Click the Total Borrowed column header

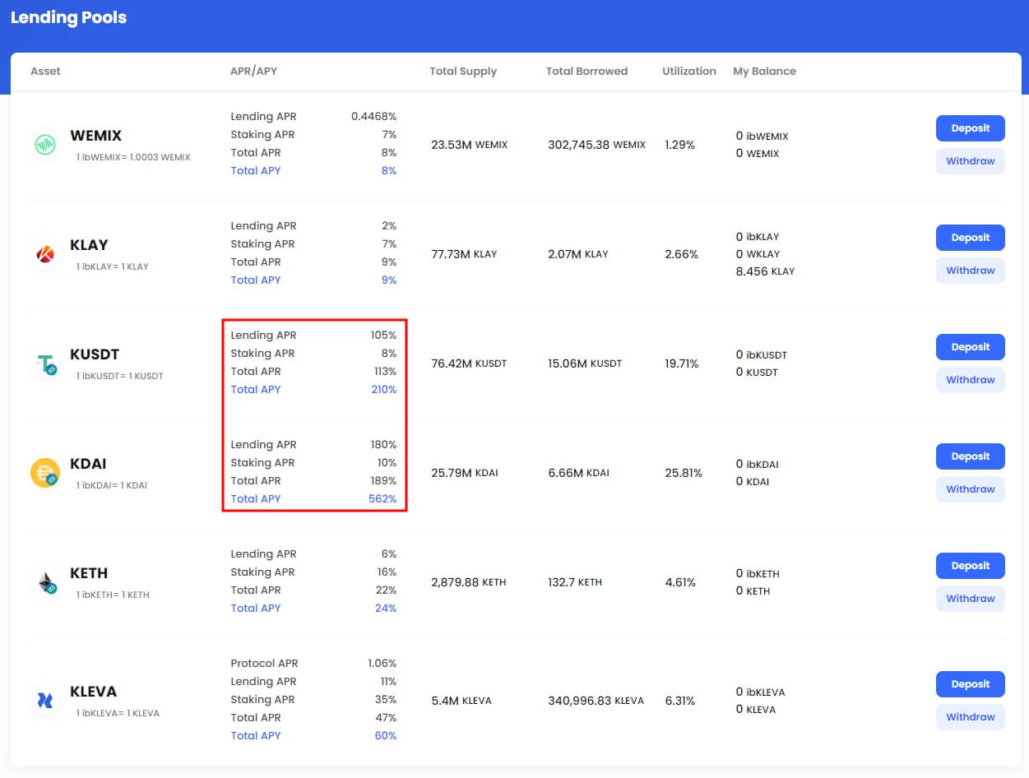pyautogui.click(x=586, y=72)
